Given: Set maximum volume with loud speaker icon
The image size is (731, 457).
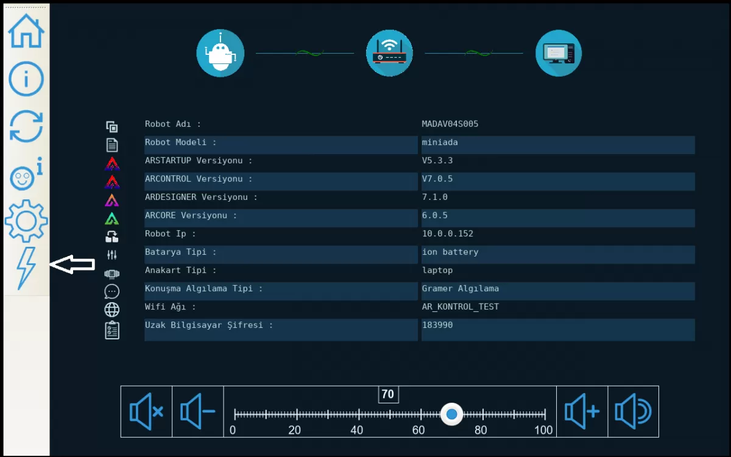Looking at the screenshot, I should (633, 412).
